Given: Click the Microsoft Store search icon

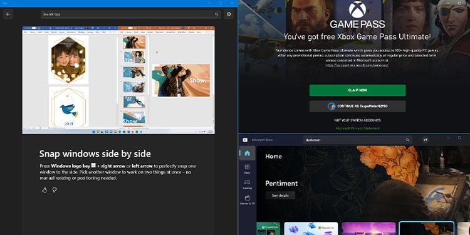Looking at the screenshot, I should click(x=407, y=140).
